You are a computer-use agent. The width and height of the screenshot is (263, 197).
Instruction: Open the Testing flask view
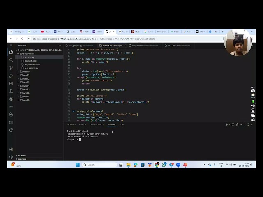point(11,91)
